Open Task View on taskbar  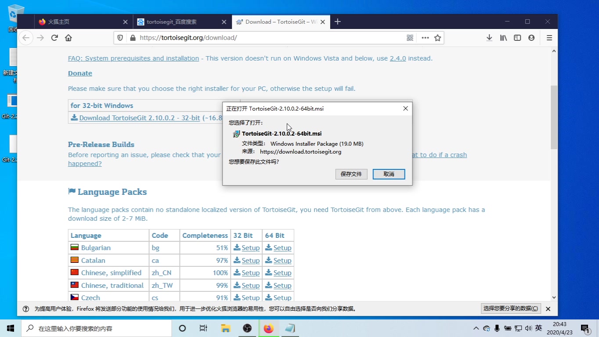tap(203, 328)
